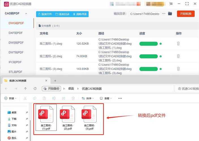The width and height of the screenshot is (199, 141).
Task: Click the 开始转换 button
Action: click(186, 14)
